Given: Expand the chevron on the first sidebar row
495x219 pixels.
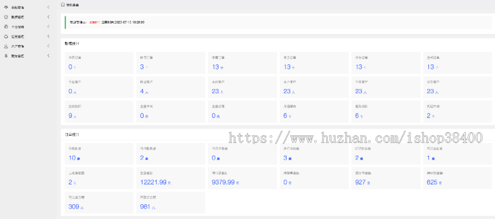Looking at the screenshot, I should 48,7.
